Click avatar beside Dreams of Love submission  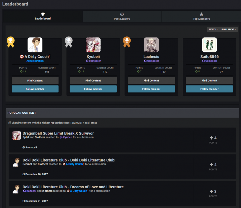(x=17, y=189)
